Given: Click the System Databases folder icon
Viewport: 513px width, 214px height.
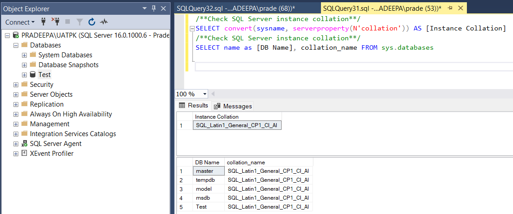Looking at the screenshot, I should pos(33,55).
